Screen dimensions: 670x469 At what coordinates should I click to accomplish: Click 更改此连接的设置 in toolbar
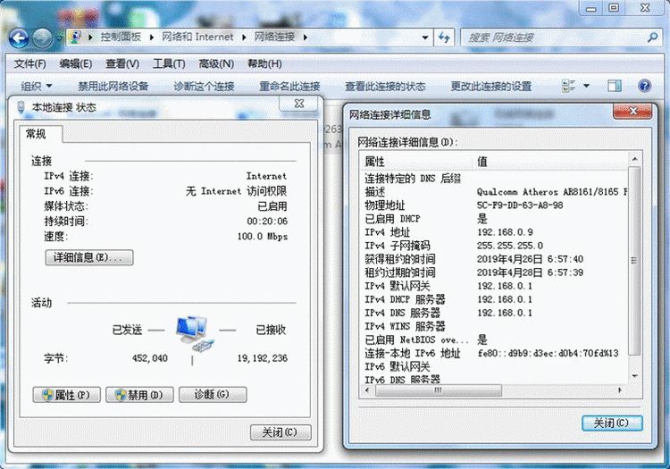491,87
